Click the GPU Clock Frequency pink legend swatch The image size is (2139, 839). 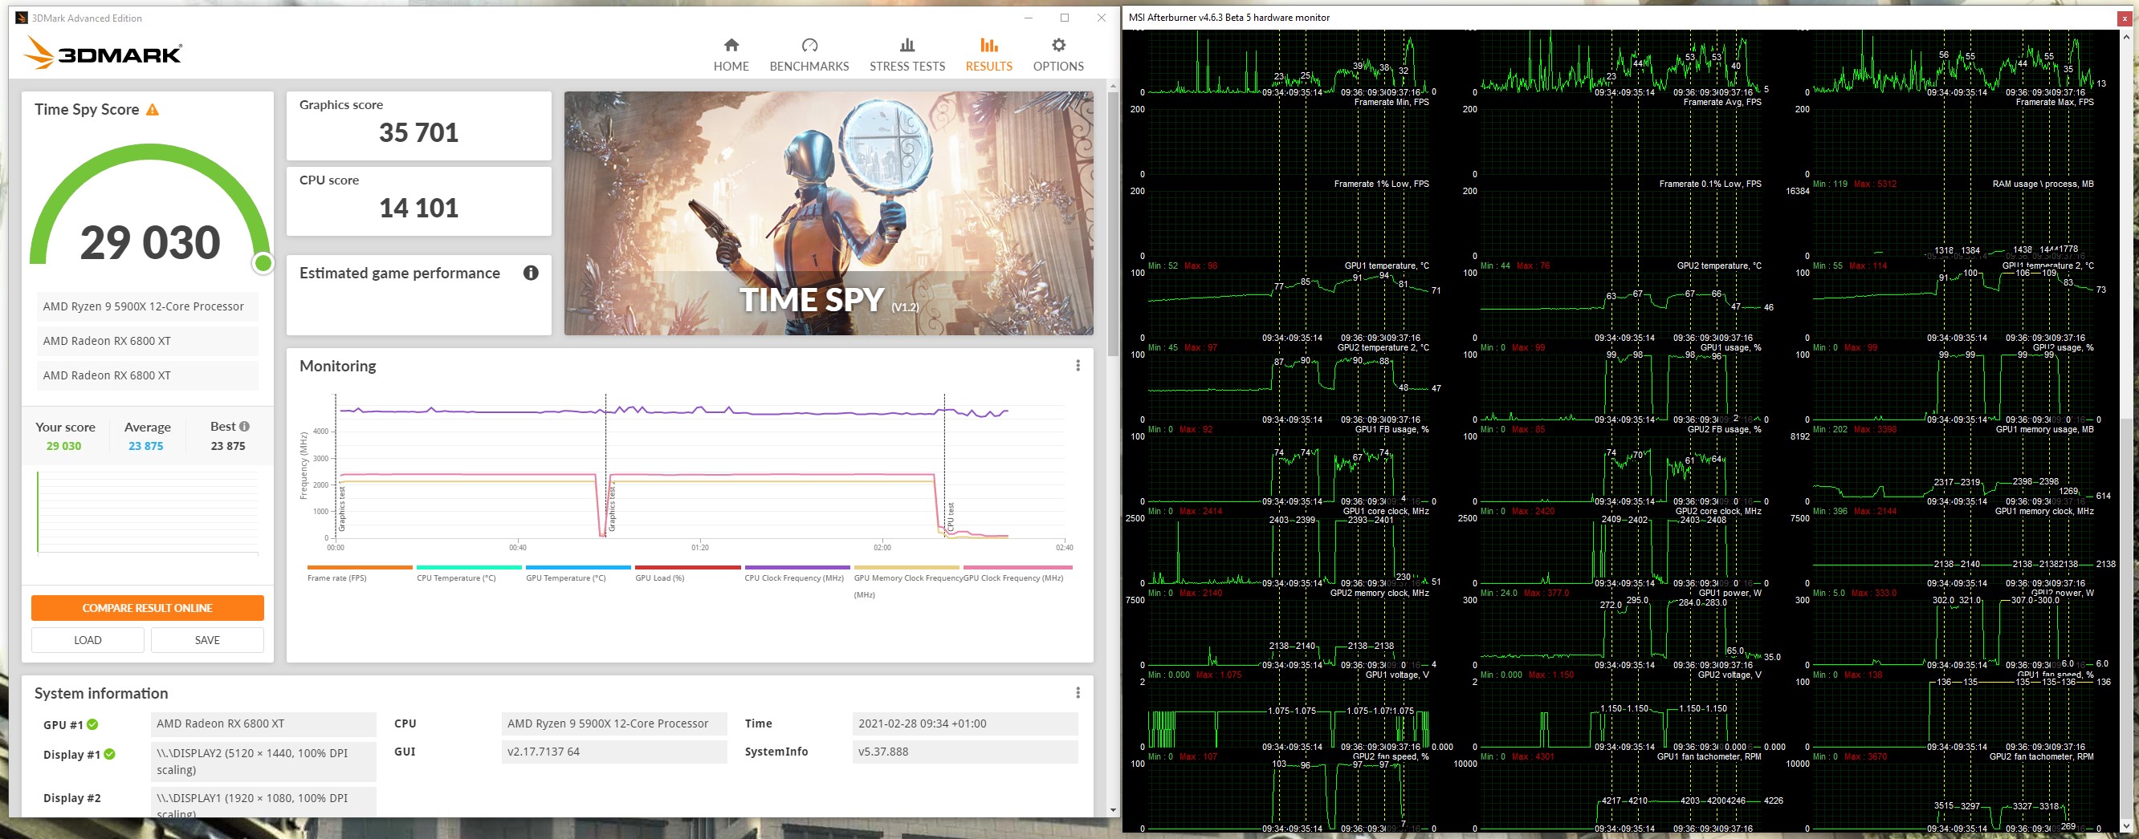coord(1018,568)
